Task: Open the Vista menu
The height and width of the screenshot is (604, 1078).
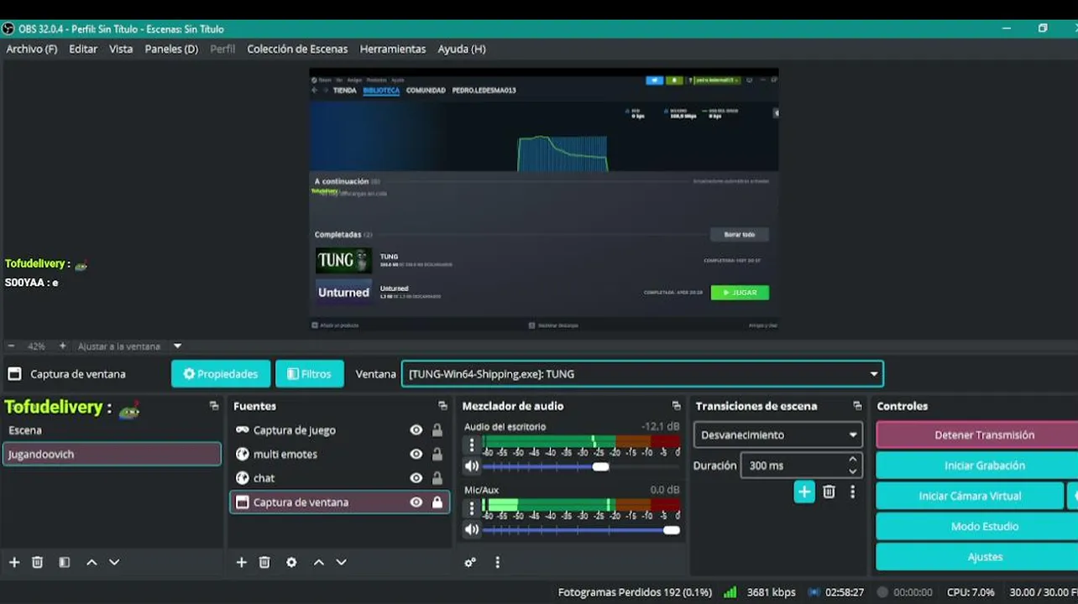Action: pos(121,49)
